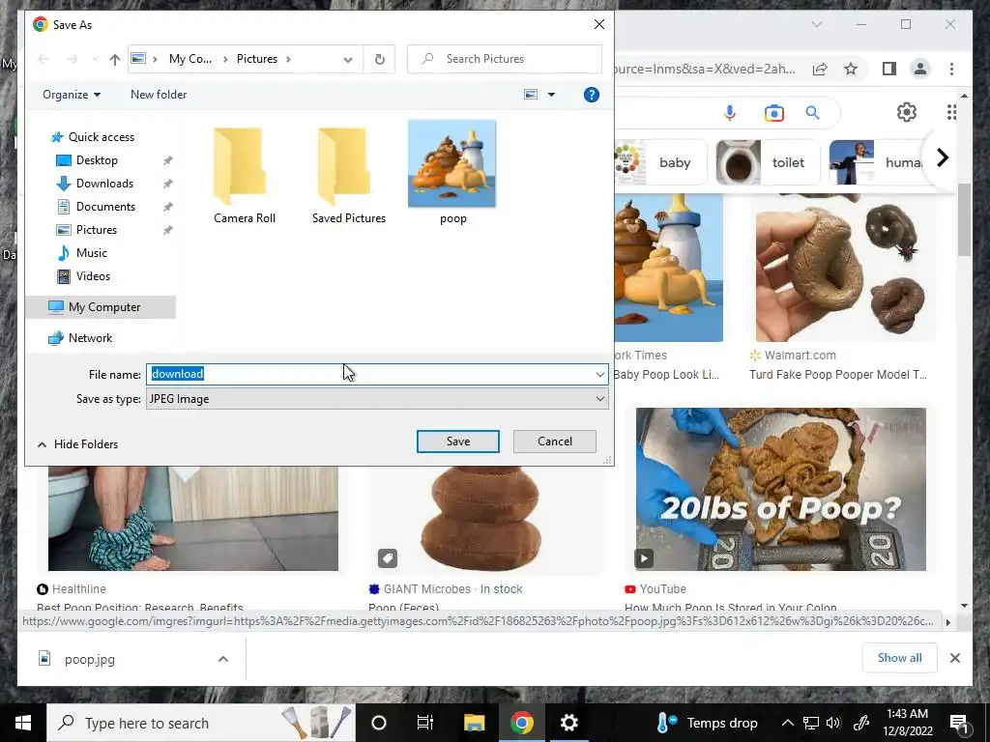Open Documents in navigation pane

(x=105, y=207)
